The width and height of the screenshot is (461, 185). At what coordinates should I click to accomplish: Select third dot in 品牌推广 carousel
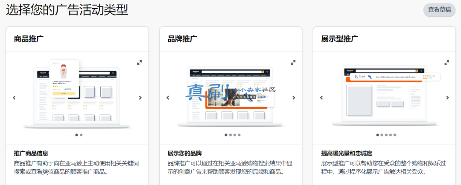(235, 135)
